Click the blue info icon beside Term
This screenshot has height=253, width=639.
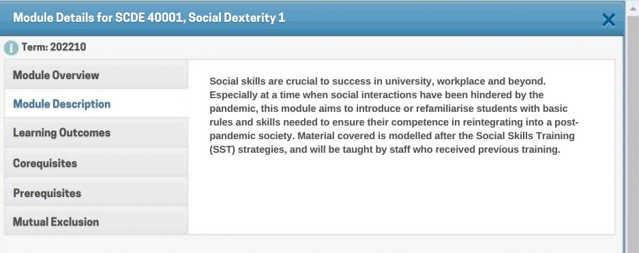tap(11, 48)
